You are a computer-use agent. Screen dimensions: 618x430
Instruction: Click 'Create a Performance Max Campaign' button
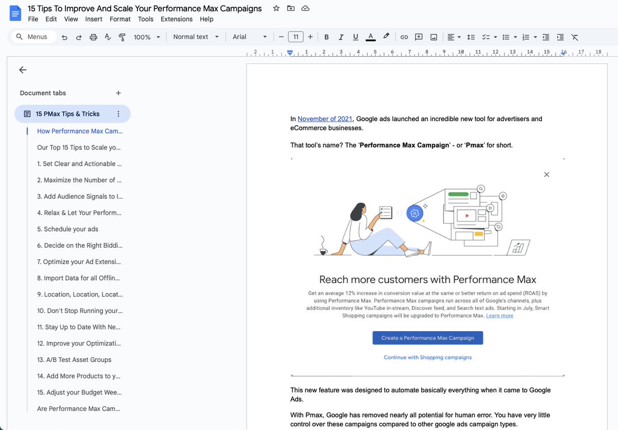tap(427, 338)
